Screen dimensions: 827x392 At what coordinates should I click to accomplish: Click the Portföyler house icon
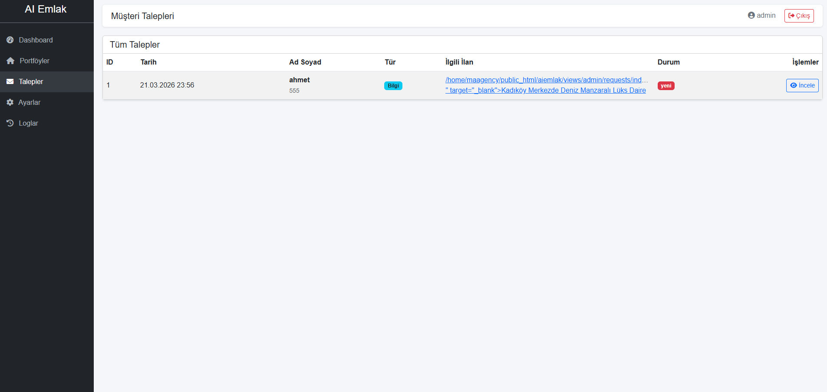click(10, 61)
